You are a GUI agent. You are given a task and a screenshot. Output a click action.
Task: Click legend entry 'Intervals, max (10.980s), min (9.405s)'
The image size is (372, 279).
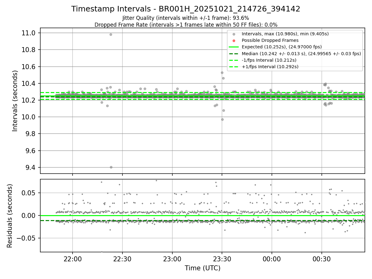(x=285, y=34)
